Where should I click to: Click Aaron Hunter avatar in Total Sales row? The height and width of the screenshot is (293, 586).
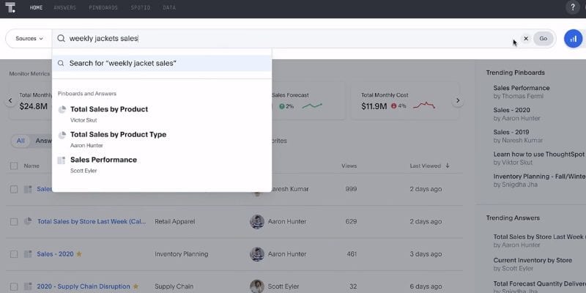click(x=257, y=222)
